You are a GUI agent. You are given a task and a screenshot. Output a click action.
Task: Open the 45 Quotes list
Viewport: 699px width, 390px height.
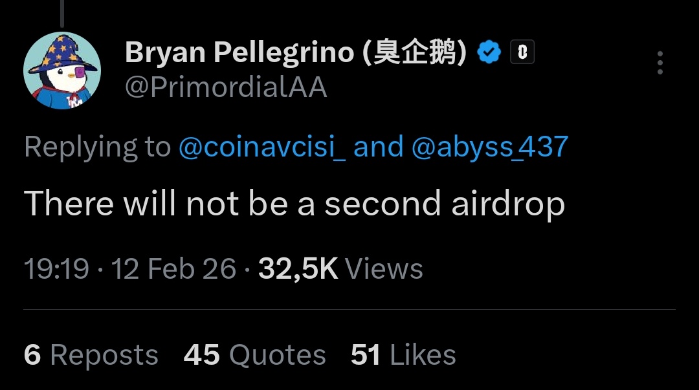(x=254, y=355)
